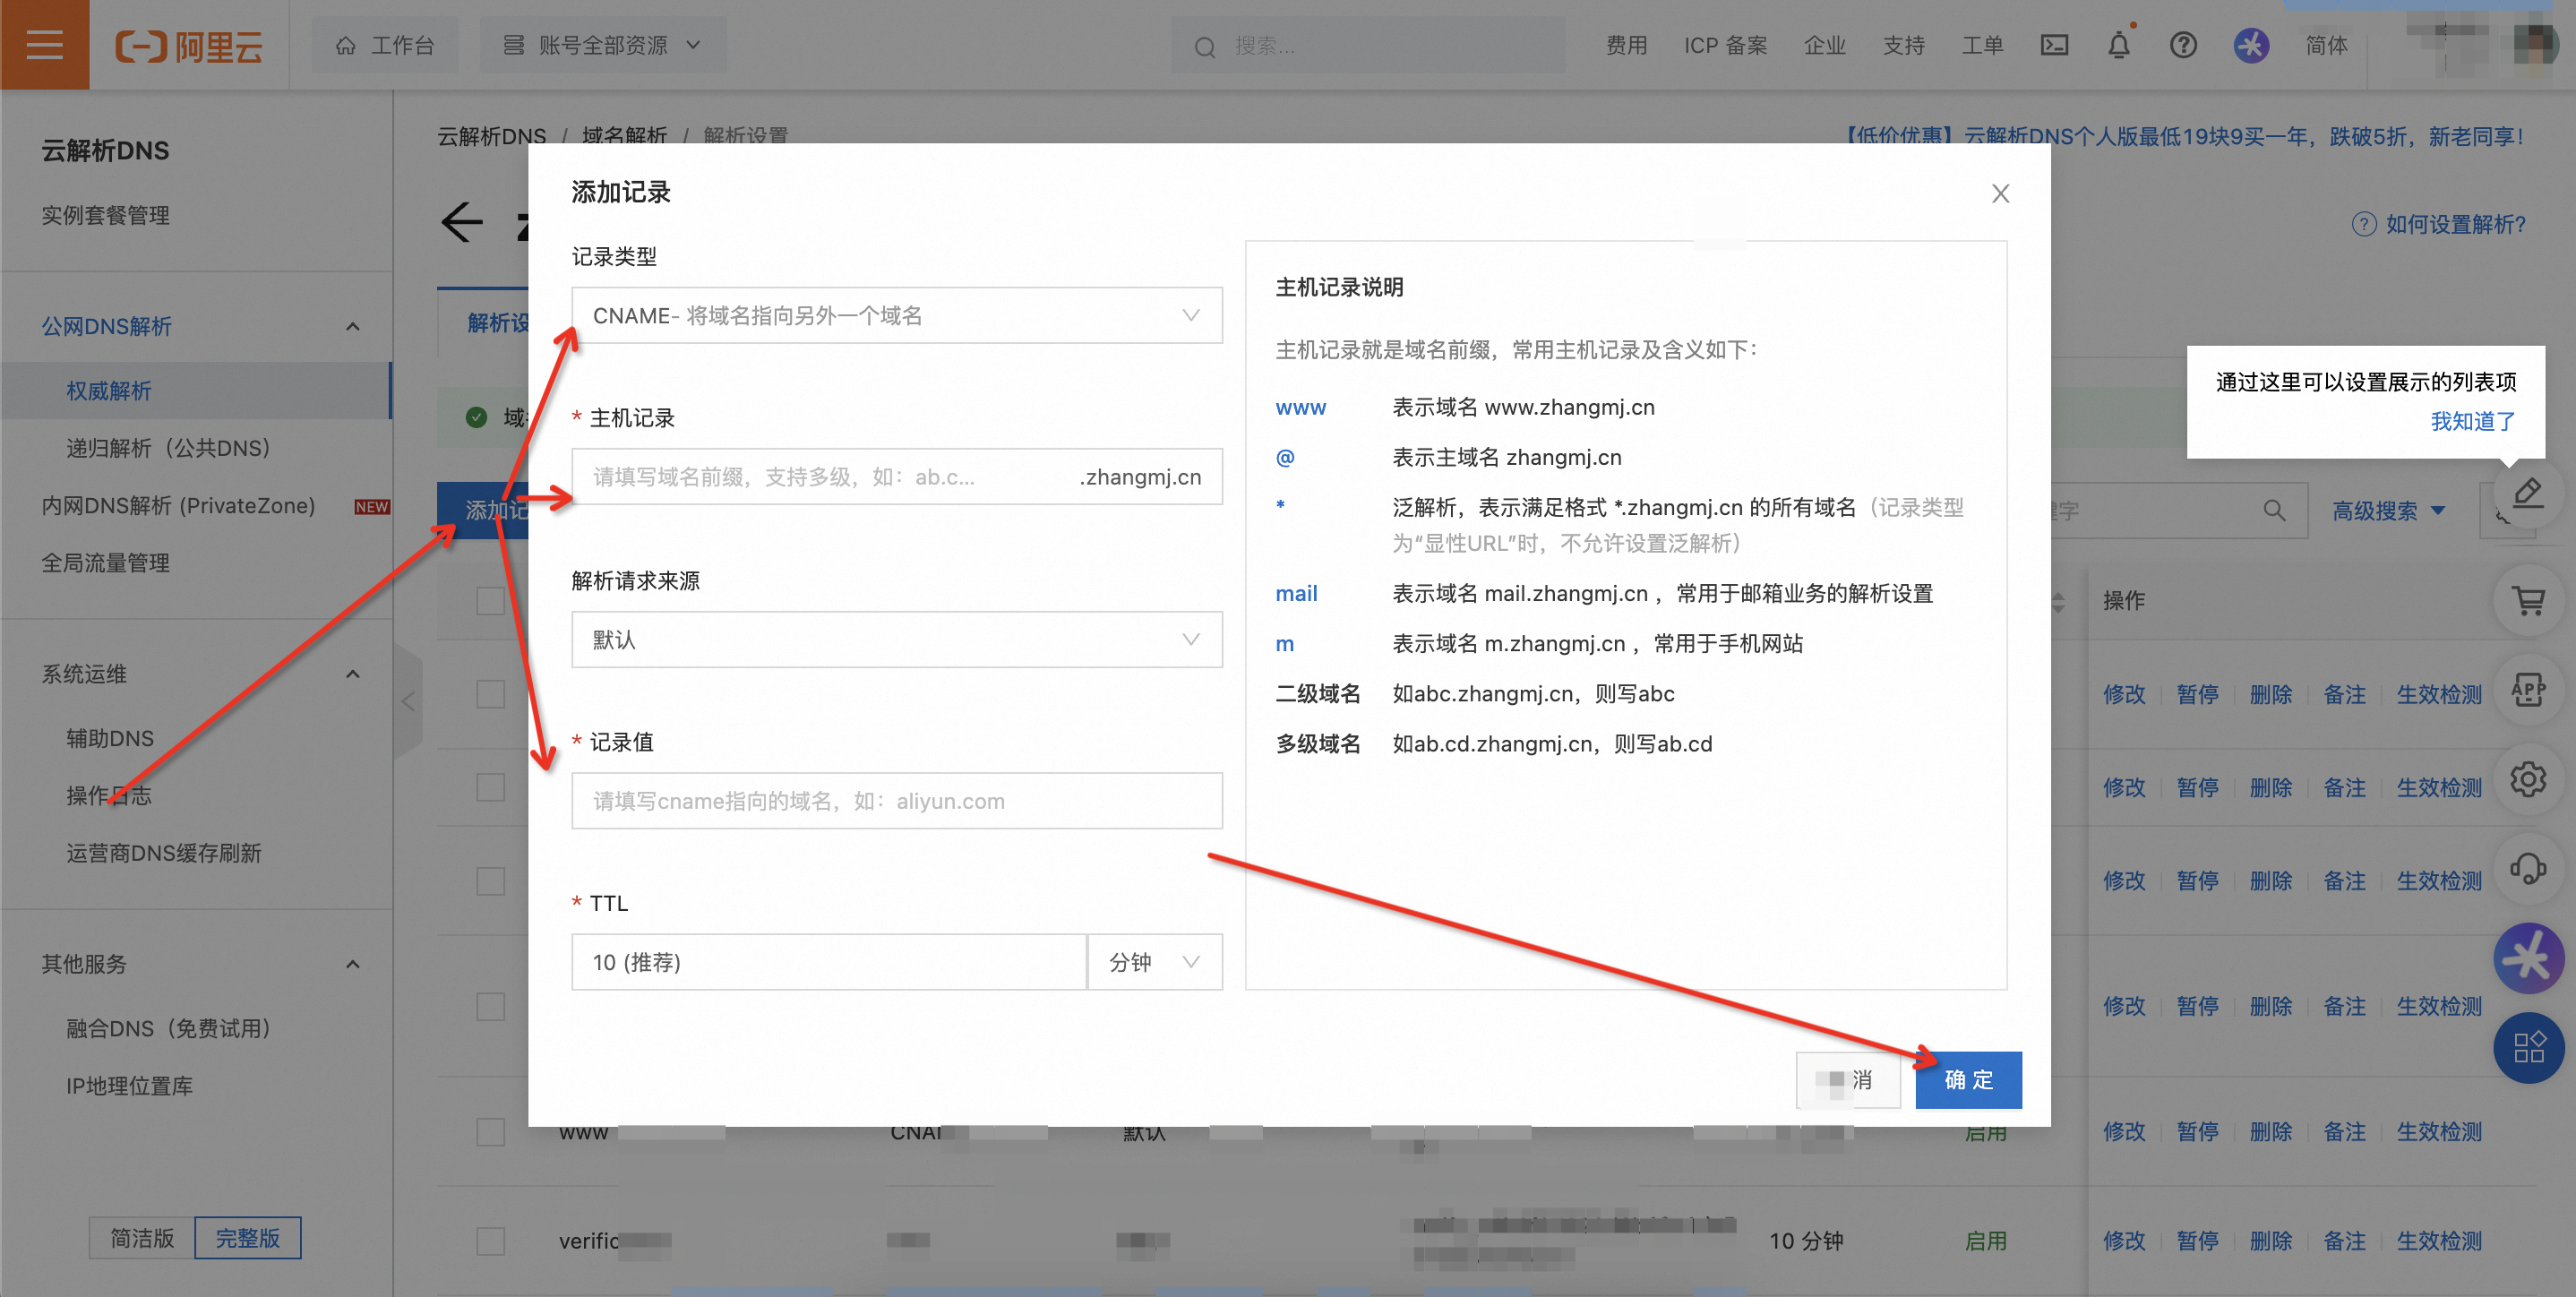Open the TTL 分钟 unit dropdown
This screenshot has width=2576, height=1297.
tap(1154, 962)
